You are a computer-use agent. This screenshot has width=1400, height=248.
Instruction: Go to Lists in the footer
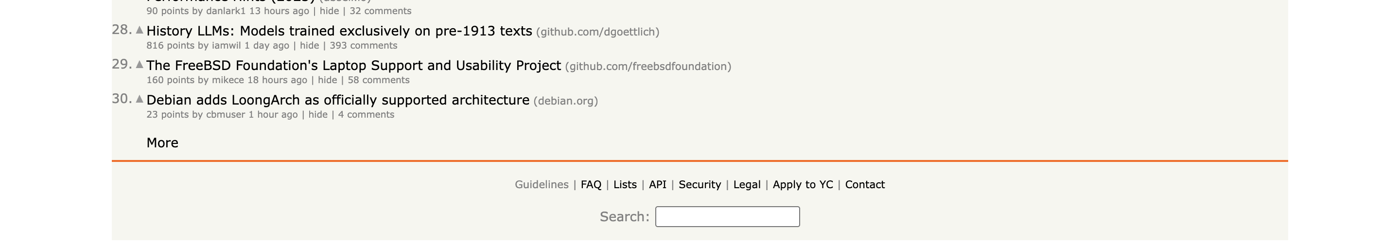pyautogui.click(x=625, y=184)
